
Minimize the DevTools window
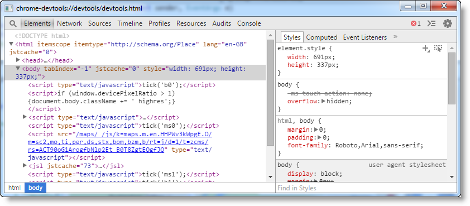pos(408,6)
